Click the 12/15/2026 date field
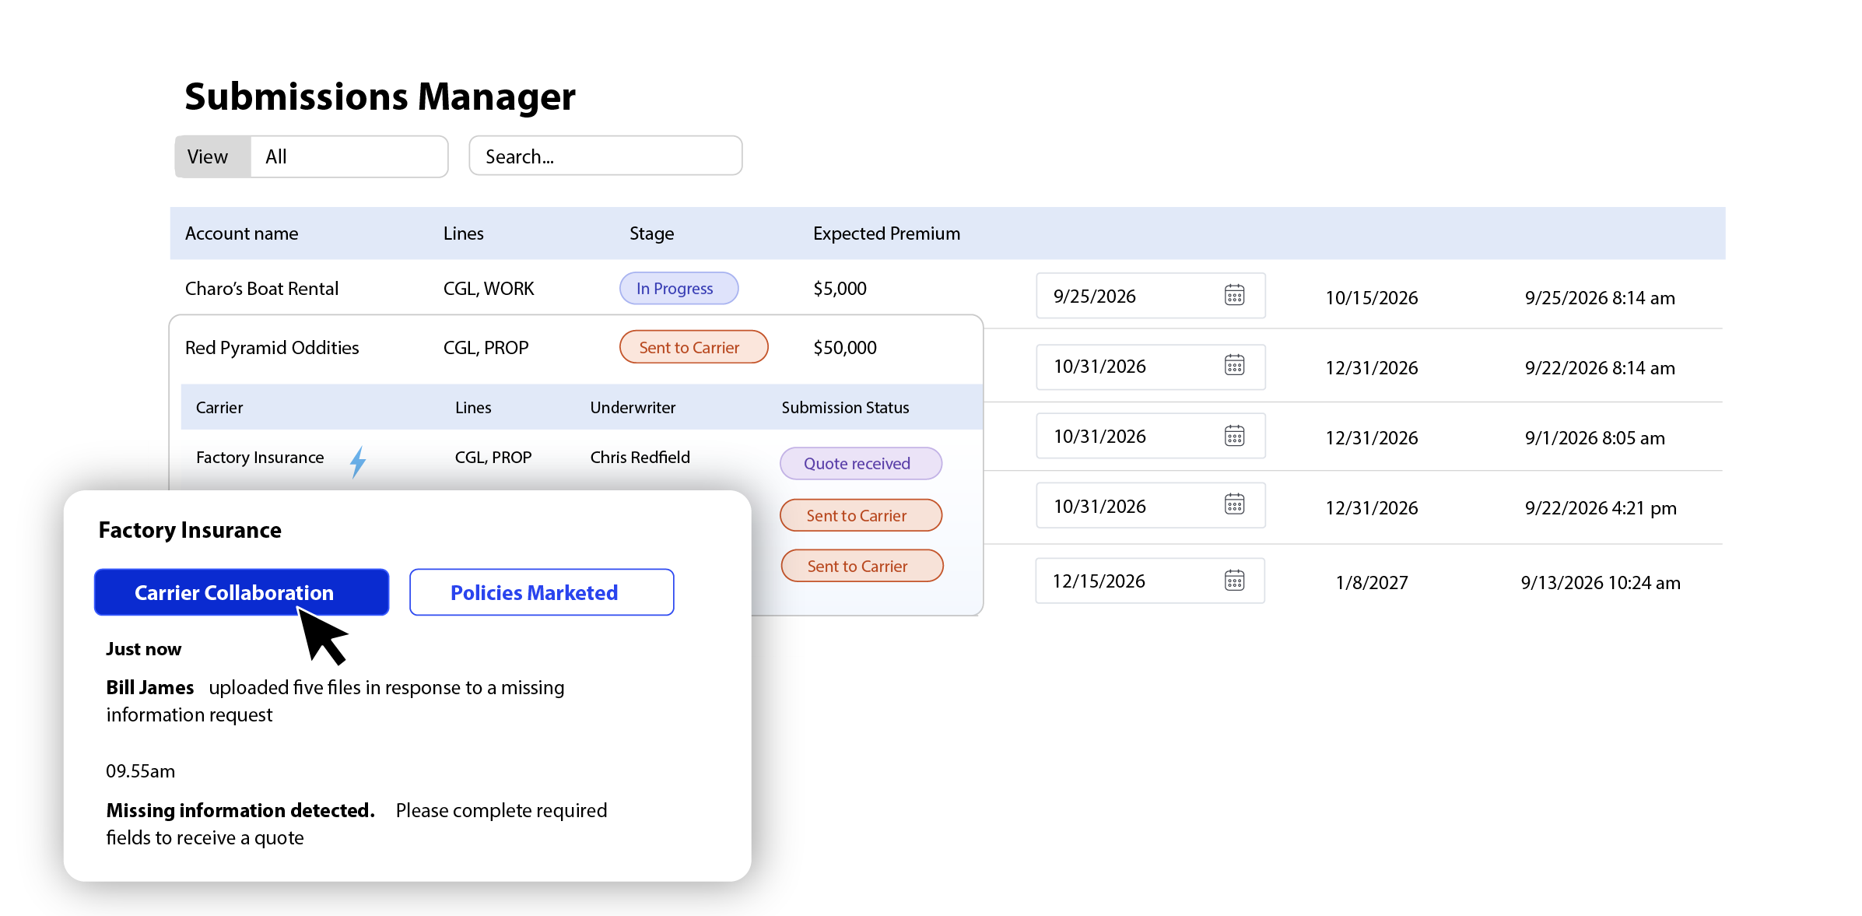The image size is (1862, 916). 1150,581
